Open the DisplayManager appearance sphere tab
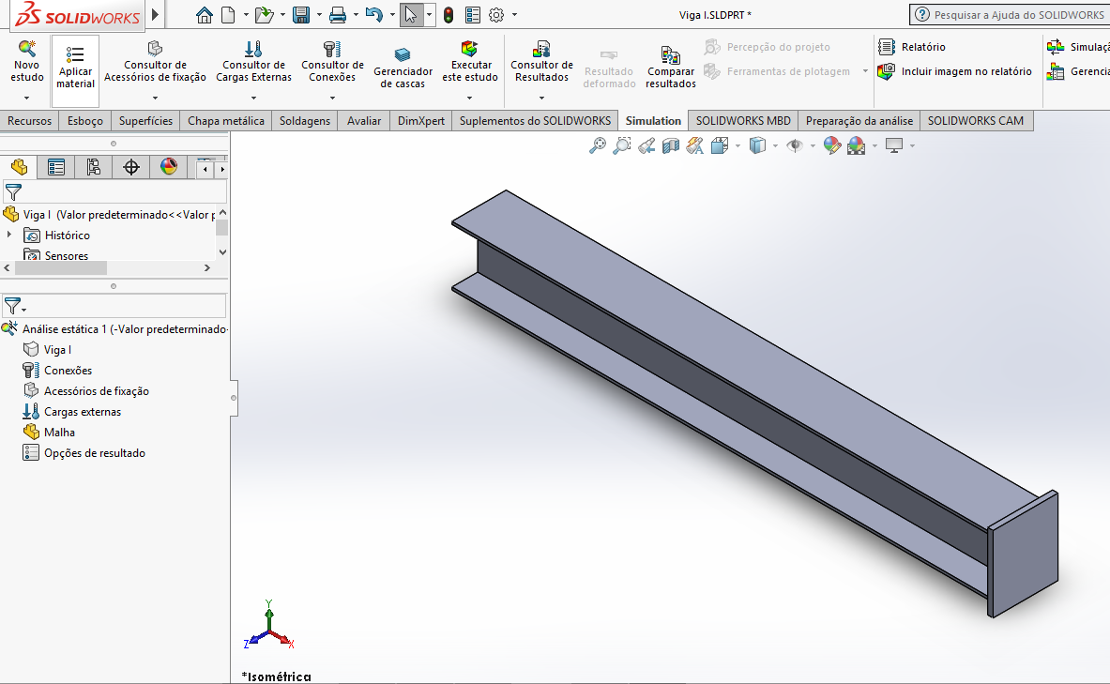 pos(169,167)
